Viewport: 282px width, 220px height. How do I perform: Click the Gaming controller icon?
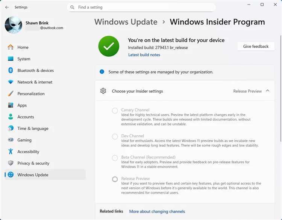(11, 140)
